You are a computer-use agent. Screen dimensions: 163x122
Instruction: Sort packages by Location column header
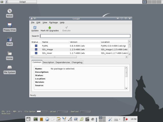click(114, 42)
